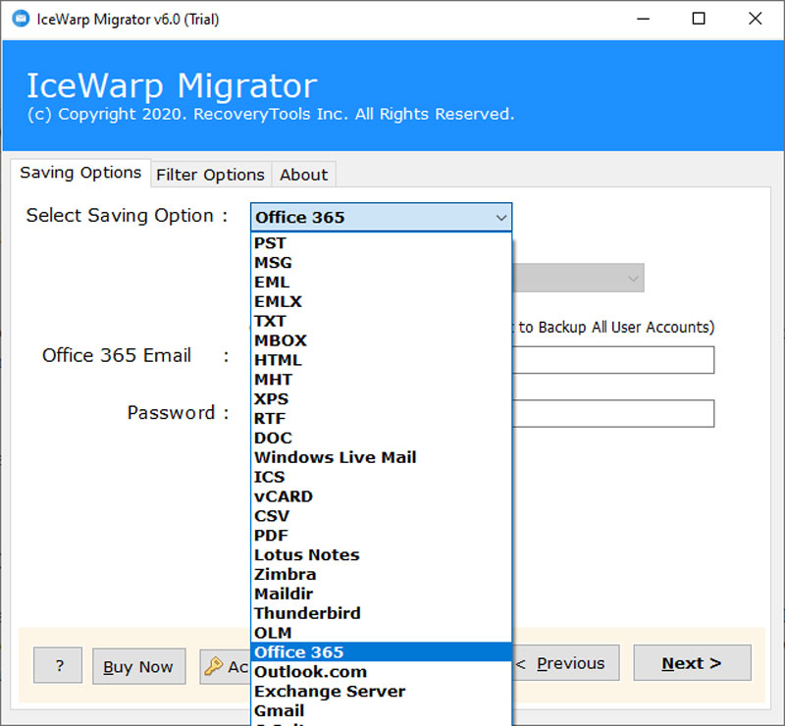The height and width of the screenshot is (726, 785).
Task: Click the Buy Now button
Action: 138,667
